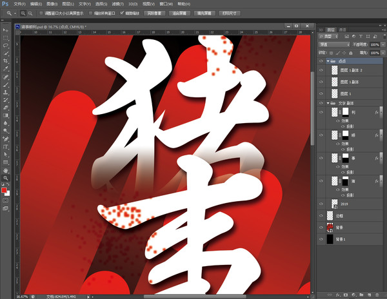Screen dimensions: 387x299
Task: Select the Rectangle shape tool
Action: pyautogui.click(x=5, y=162)
